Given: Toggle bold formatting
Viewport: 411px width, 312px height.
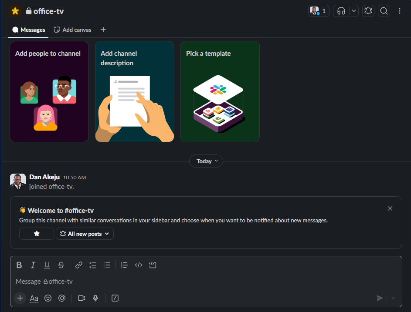Looking at the screenshot, I should pos(19,265).
